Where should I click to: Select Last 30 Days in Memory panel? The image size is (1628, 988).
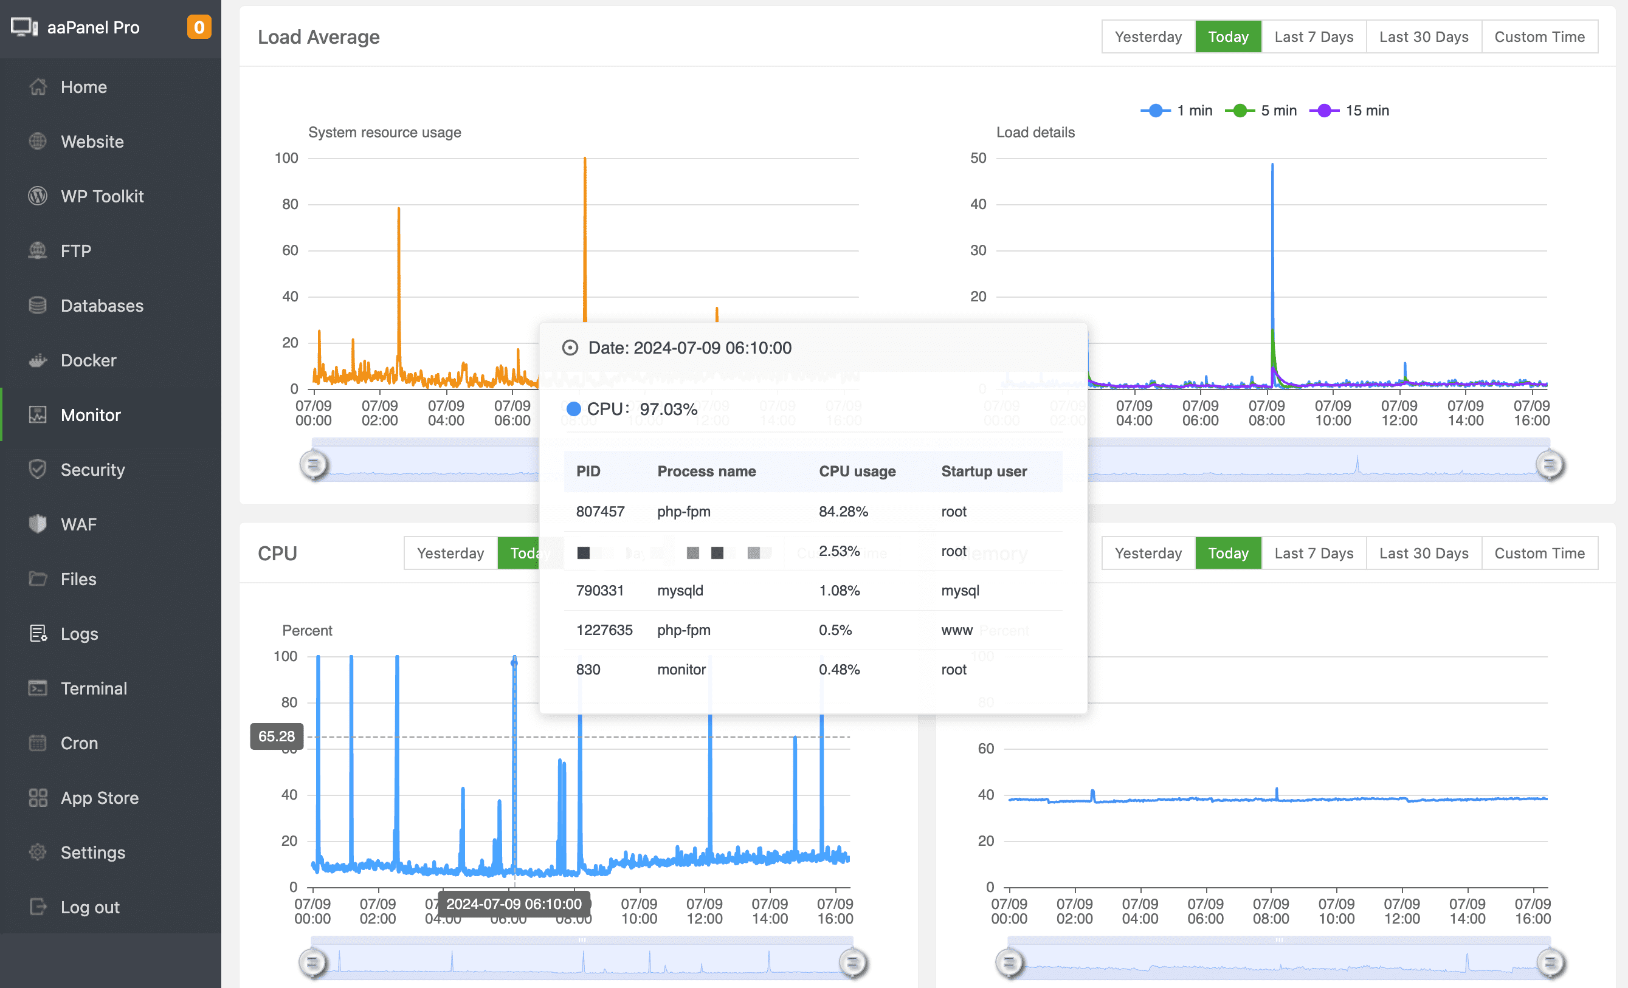(1423, 553)
